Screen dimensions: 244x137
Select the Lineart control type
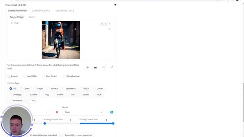(98, 89)
